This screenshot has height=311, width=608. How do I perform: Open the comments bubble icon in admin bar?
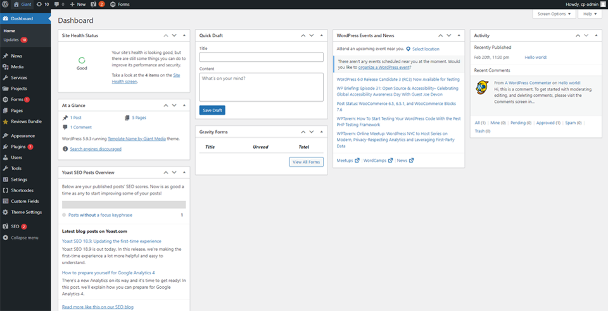(x=58, y=4)
